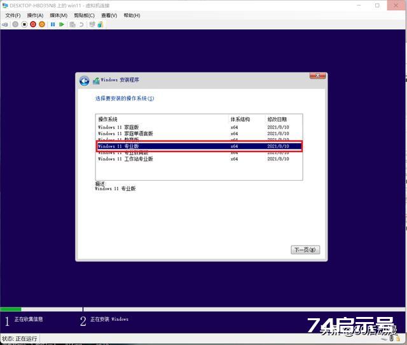Shut down the VM using red icon
The height and width of the screenshot is (345, 407).
33,24
